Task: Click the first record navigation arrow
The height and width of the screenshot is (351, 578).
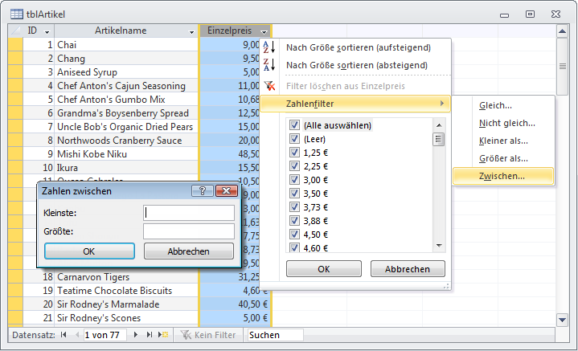Action: pyautogui.click(x=63, y=334)
